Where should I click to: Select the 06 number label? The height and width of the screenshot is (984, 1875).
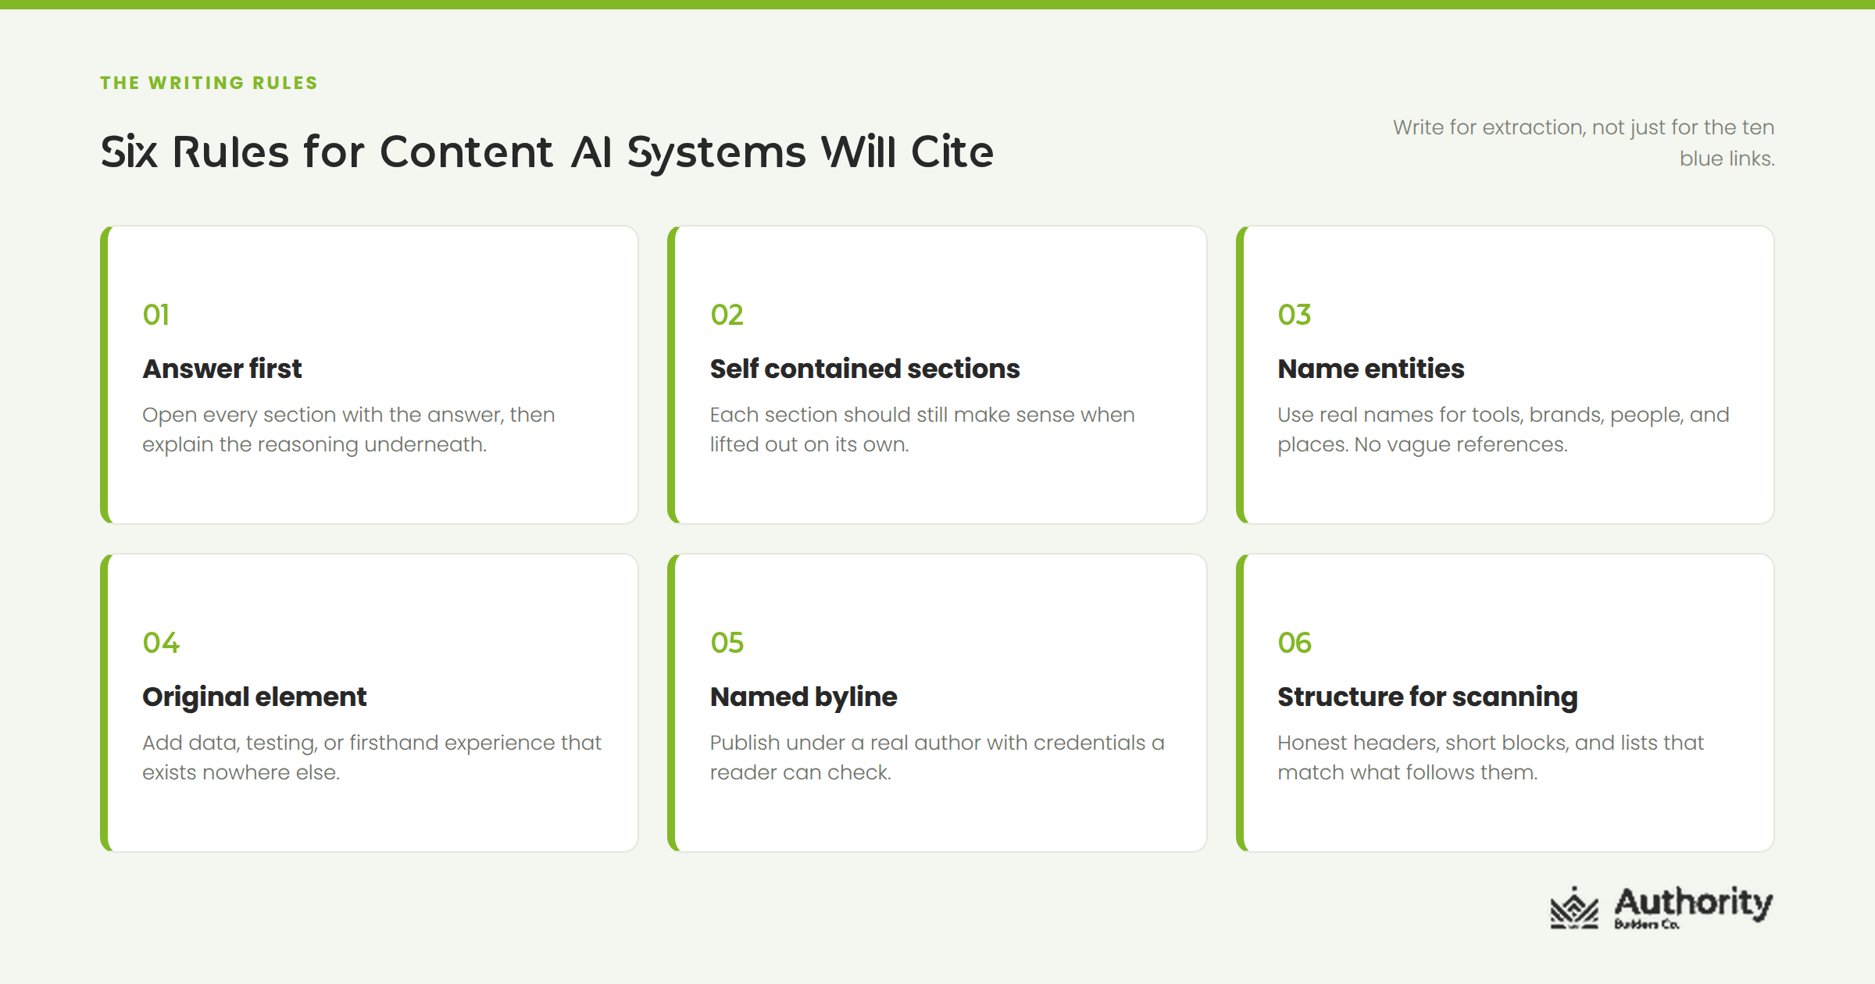tap(1295, 643)
